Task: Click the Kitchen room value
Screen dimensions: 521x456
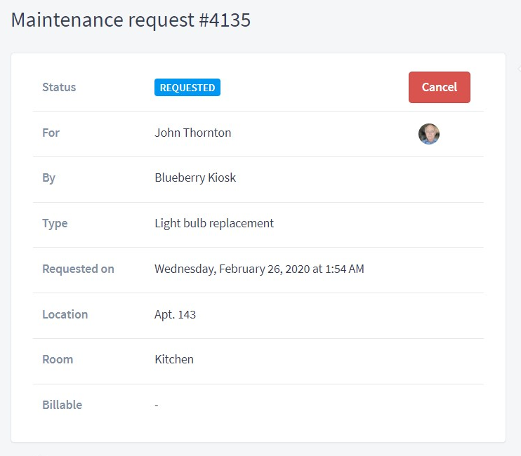Action: (174, 359)
